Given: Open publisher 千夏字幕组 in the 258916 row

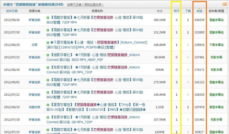Looking at the screenshot, I should [x=216, y=45].
